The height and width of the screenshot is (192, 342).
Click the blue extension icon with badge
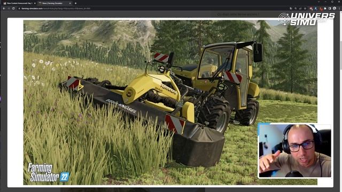point(316,9)
